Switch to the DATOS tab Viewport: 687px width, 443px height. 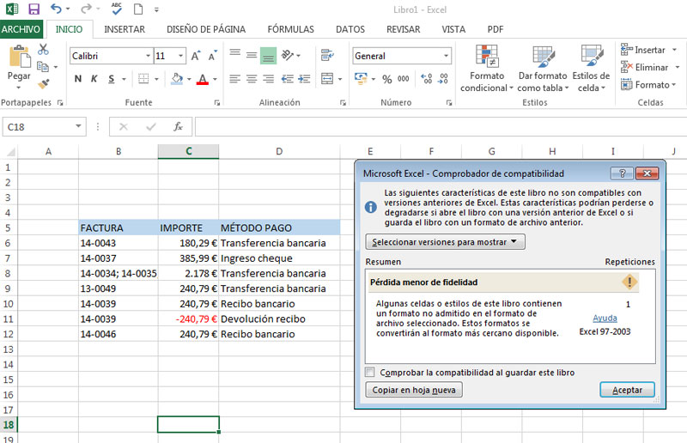point(350,29)
